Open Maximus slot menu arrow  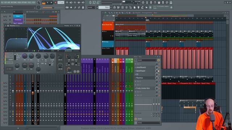click(x=135, y=78)
